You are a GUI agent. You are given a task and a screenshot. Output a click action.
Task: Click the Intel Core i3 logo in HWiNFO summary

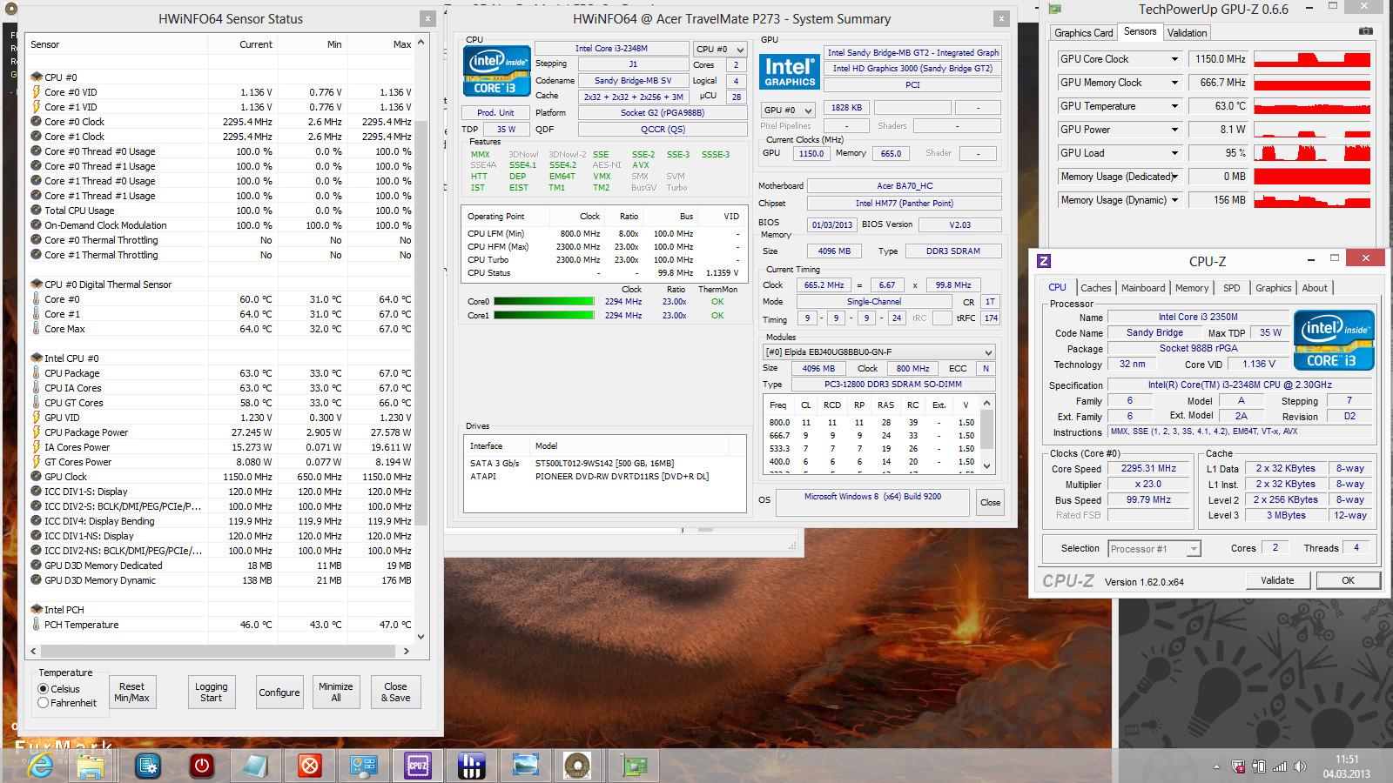pos(497,70)
